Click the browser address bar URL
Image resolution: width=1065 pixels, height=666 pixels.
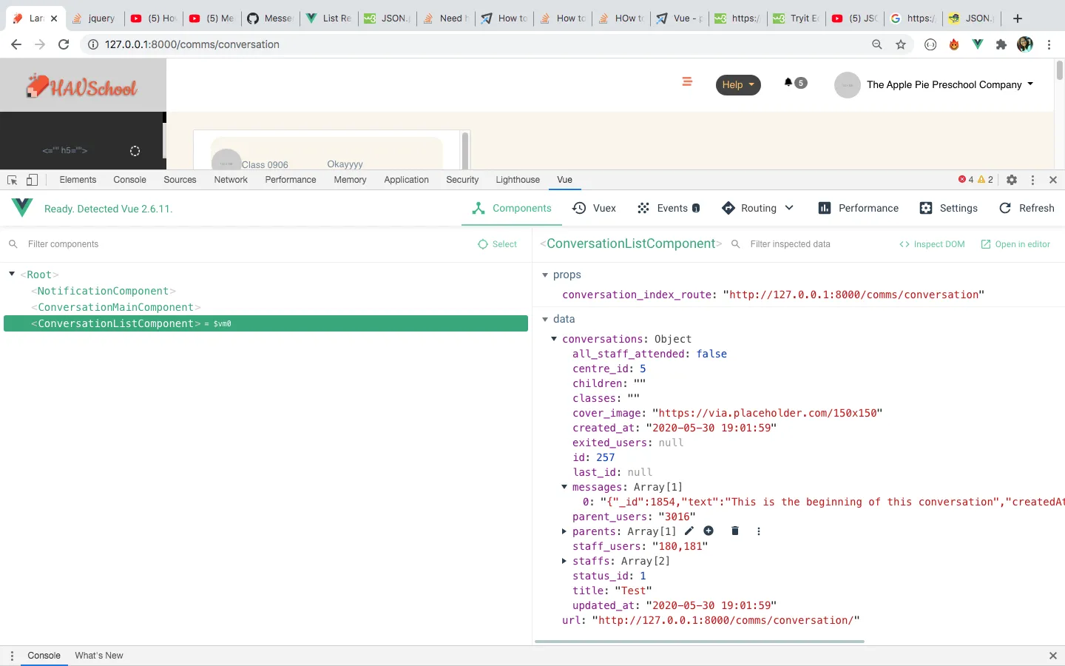[192, 44]
